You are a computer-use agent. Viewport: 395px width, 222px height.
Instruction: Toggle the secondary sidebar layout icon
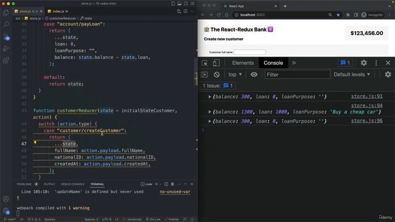tap(186, 4)
